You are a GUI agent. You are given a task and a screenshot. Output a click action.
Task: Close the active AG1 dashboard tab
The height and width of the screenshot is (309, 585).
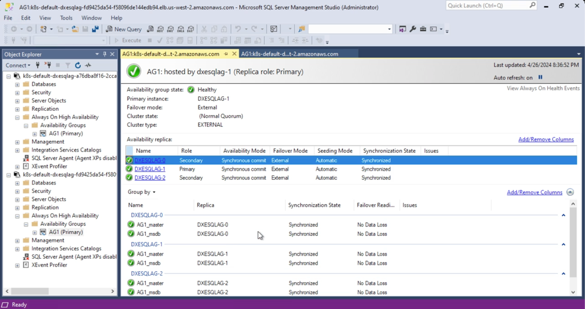pyautogui.click(x=234, y=54)
